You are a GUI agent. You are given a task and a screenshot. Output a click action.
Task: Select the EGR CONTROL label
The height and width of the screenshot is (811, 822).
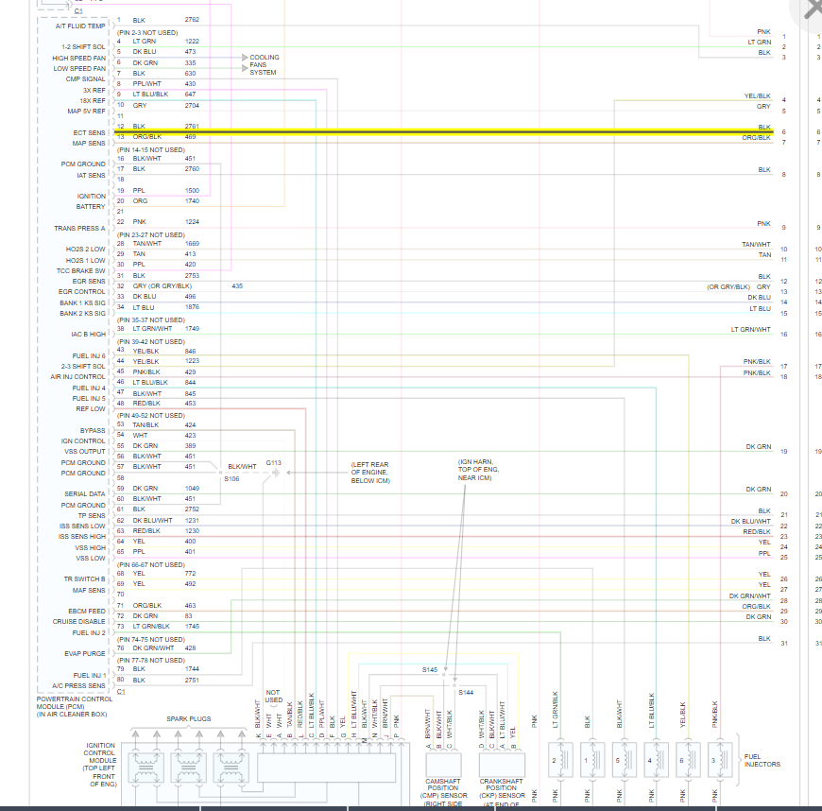(82, 292)
